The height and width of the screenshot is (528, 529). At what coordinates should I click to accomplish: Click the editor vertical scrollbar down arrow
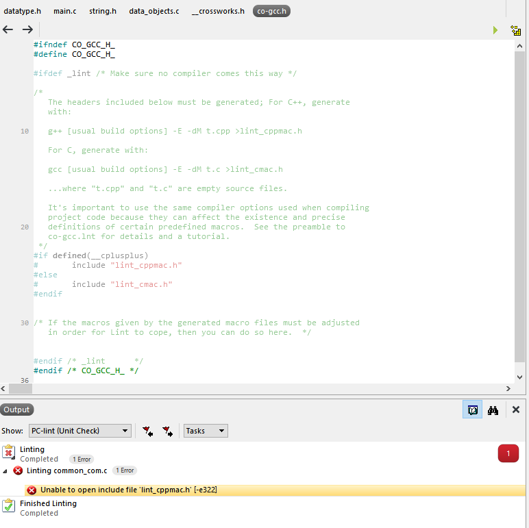pos(519,377)
